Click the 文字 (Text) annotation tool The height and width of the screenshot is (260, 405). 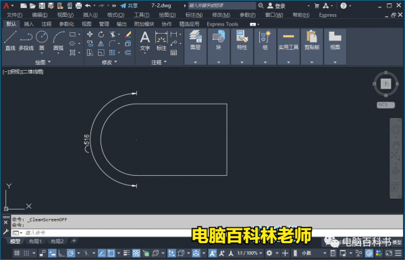(x=145, y=41)
